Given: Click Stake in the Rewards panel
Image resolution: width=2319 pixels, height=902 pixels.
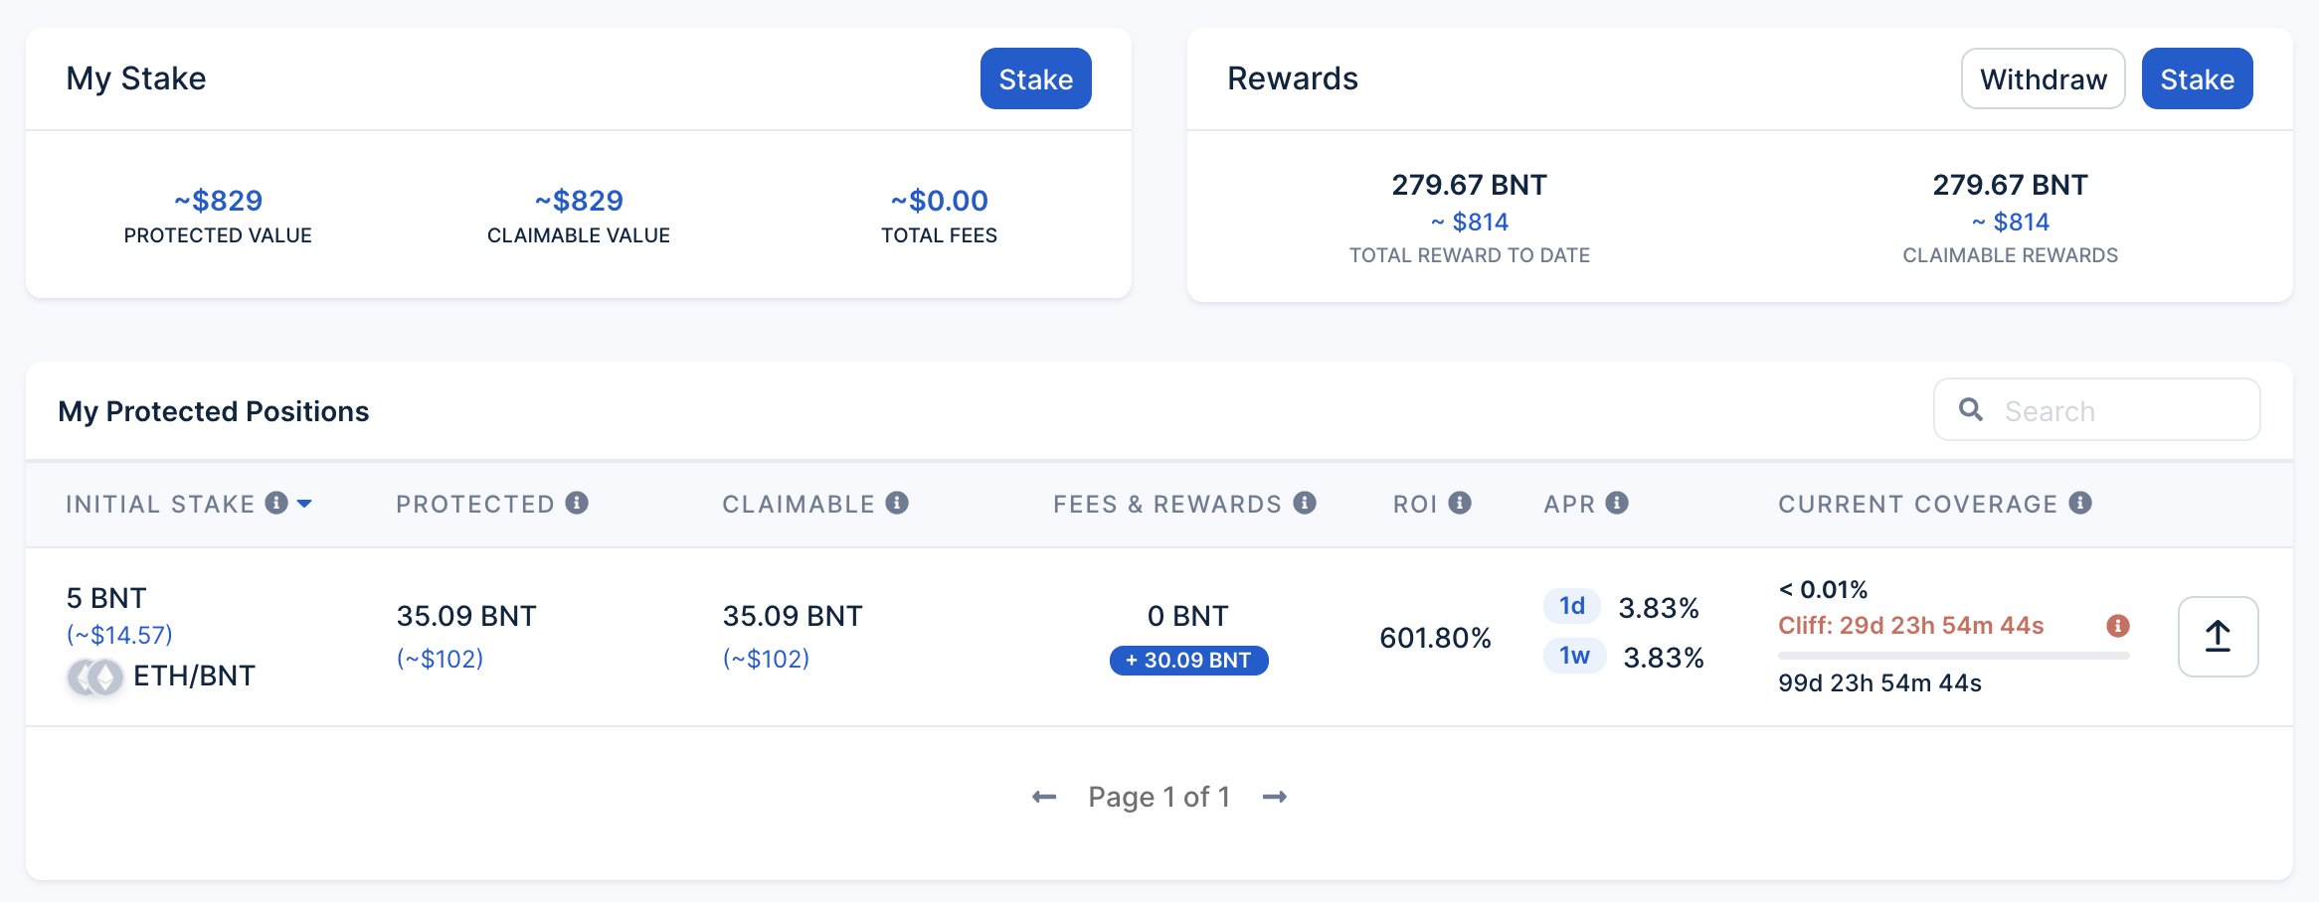Looking at the screenshot, I should [x=2197, y=78].
